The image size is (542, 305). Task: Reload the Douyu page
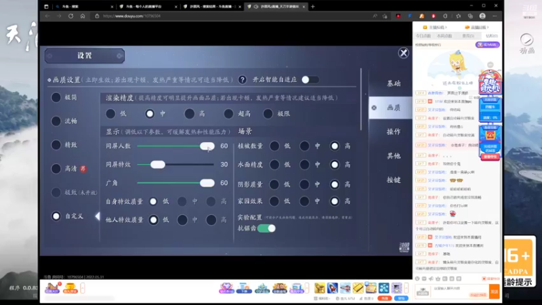[71, 16]
